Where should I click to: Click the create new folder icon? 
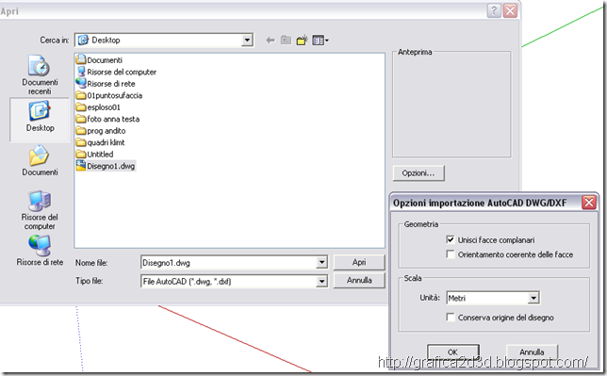point(302,40)
